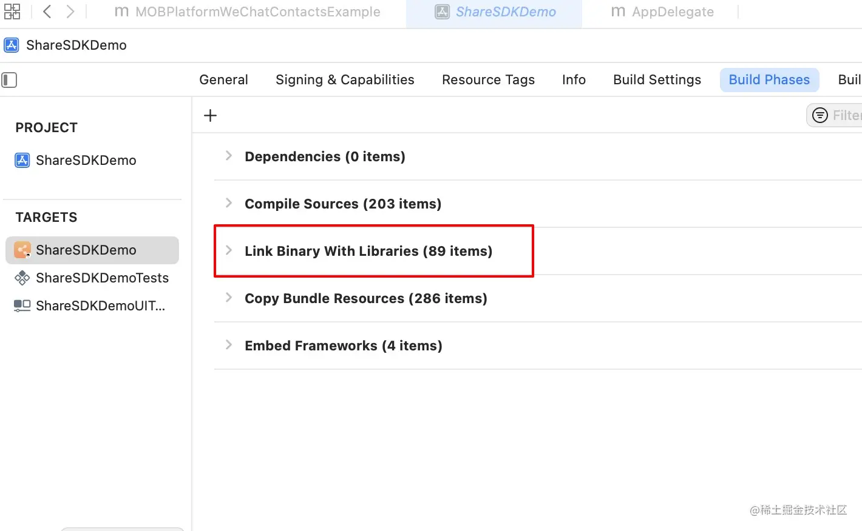The image size is (862, 531).
Task: Expand Copy Bundle Resources (286 items) phase
Action: (x=229, y=298)
